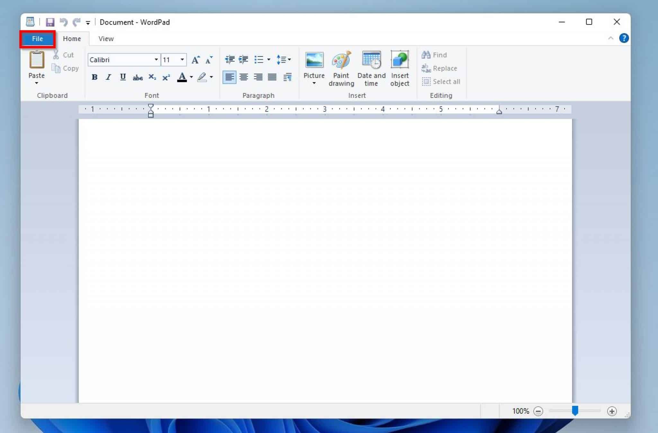Click the 100% zoom level text
This screenshot has width=658, height=433.
pos(520,411)
